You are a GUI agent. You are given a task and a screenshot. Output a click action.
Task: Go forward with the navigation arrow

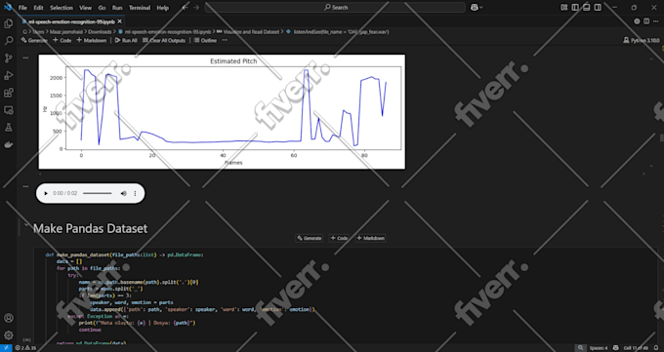[196, 8]
